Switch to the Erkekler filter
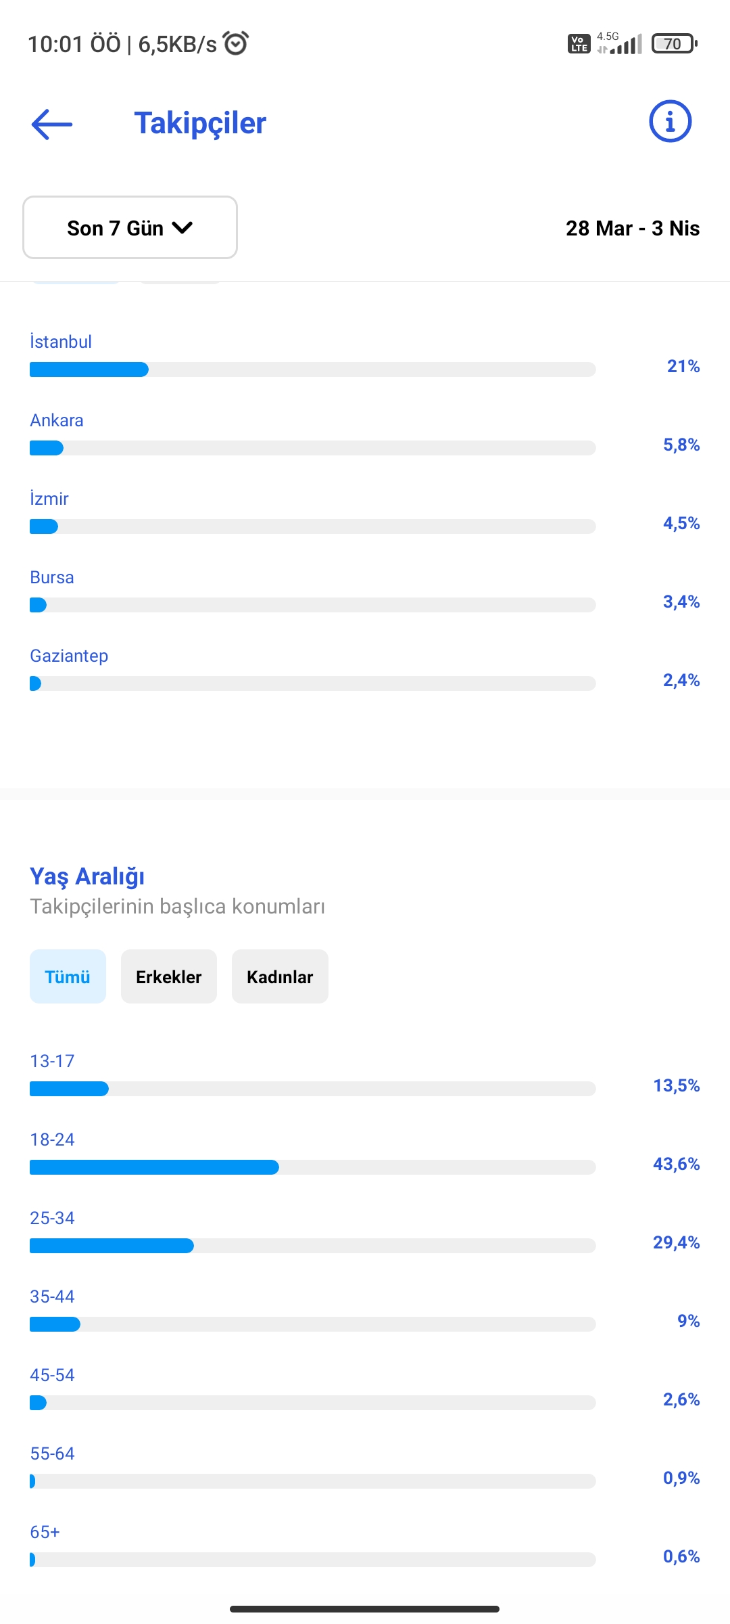 click(169, 976)
